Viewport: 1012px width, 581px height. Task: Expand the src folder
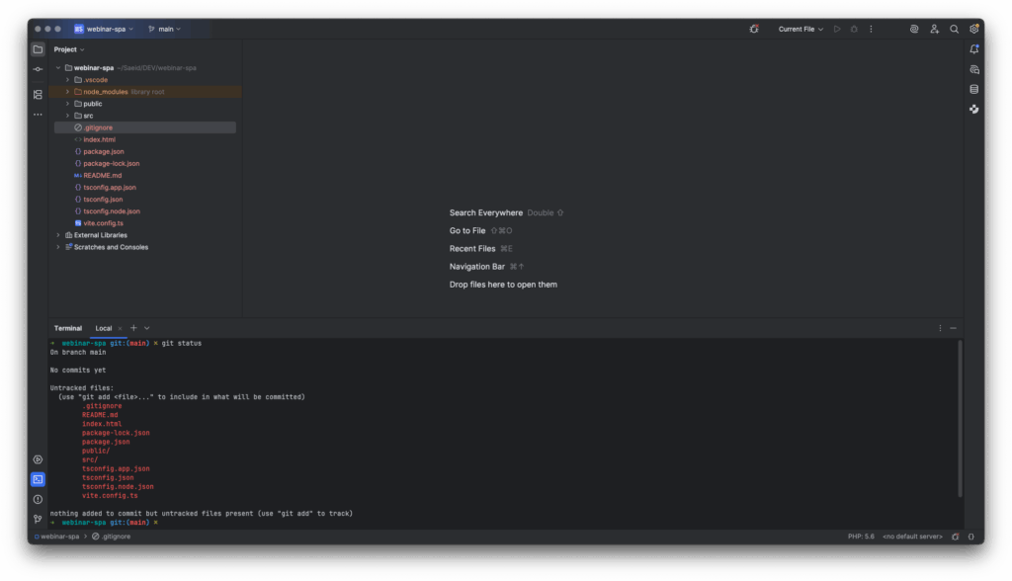[67, 116]
